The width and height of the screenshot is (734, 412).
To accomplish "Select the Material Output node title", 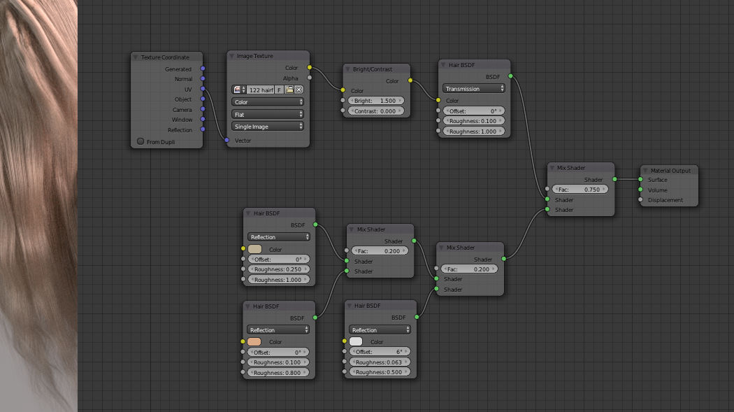I will click(670, 171).
